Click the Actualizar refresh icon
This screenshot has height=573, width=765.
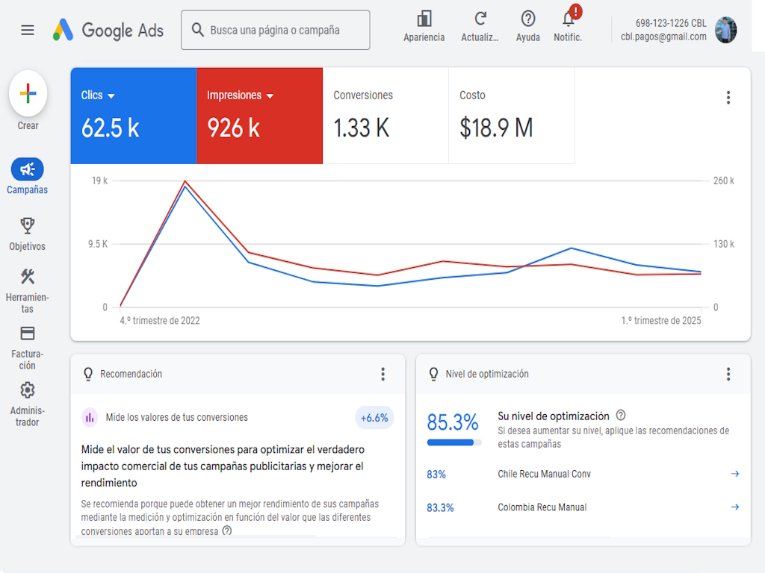[x=480, y=19]
